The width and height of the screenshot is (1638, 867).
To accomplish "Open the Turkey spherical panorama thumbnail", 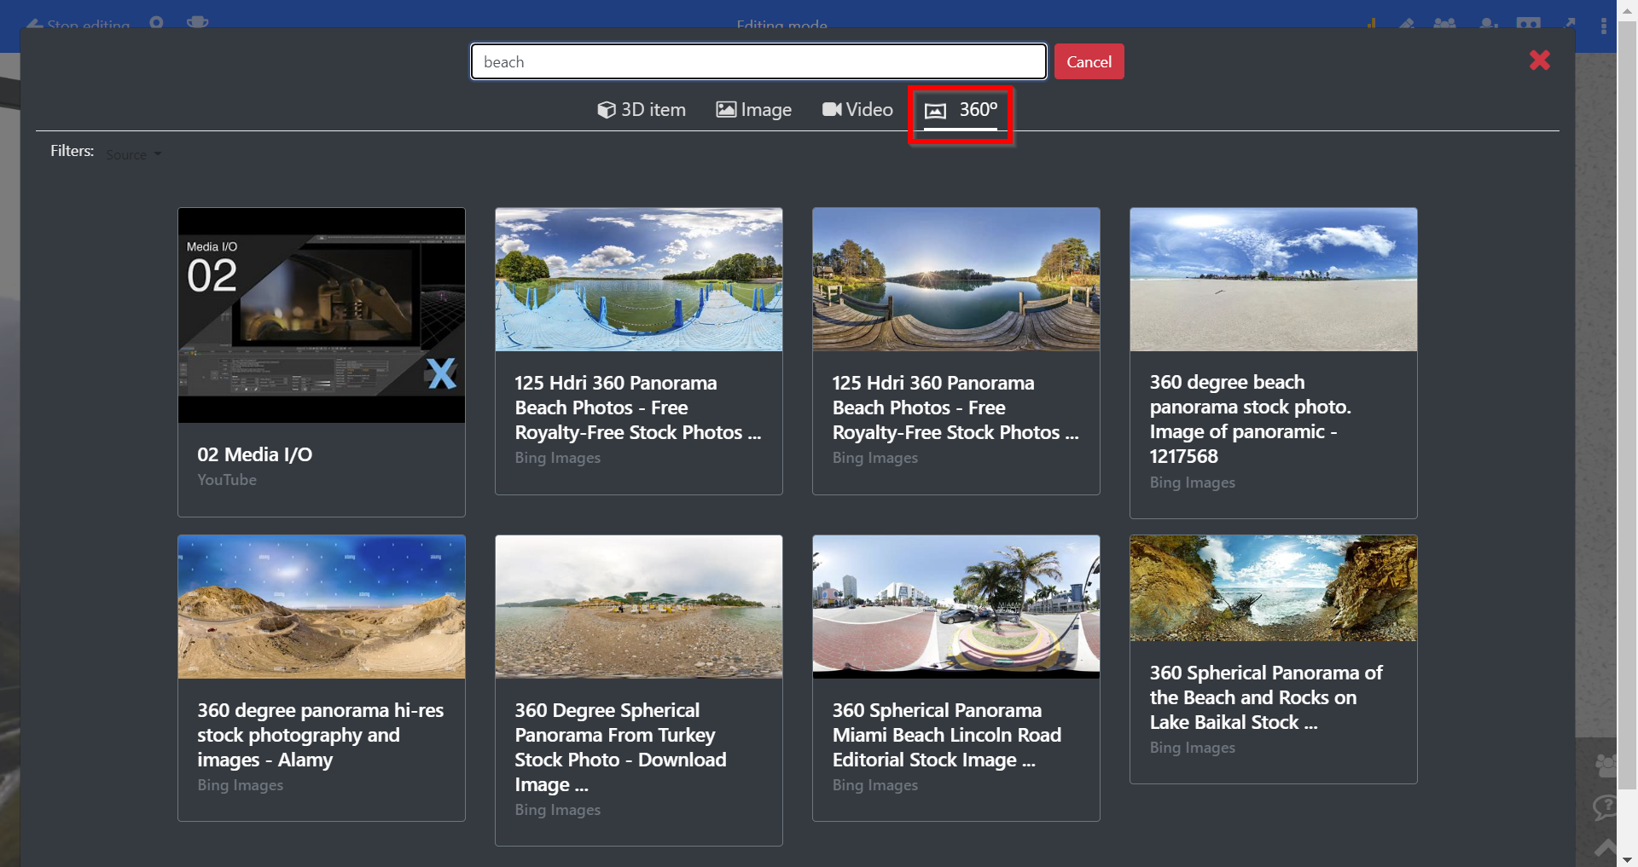I will (639, 607).
